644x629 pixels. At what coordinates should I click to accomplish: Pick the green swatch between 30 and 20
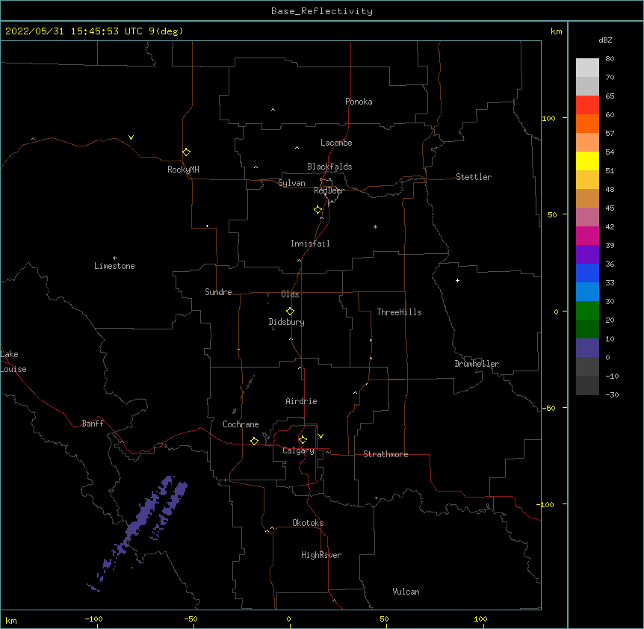pos(587,311)
